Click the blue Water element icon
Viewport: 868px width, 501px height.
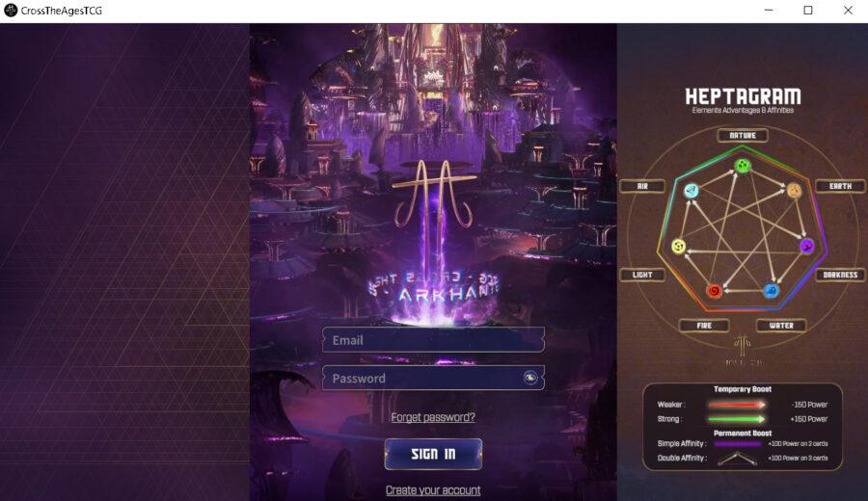point(772,291)
